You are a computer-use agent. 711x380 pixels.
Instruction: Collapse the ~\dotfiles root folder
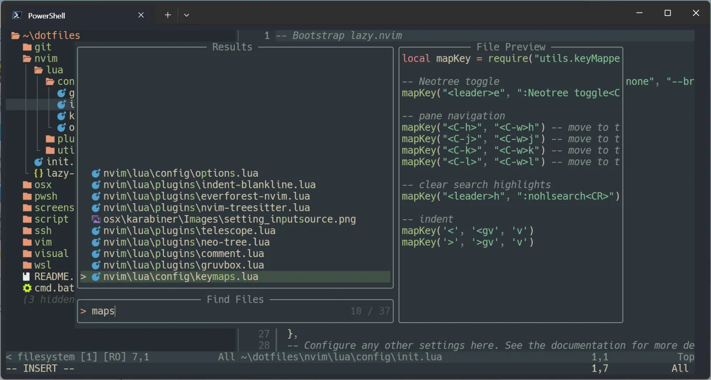46,36
